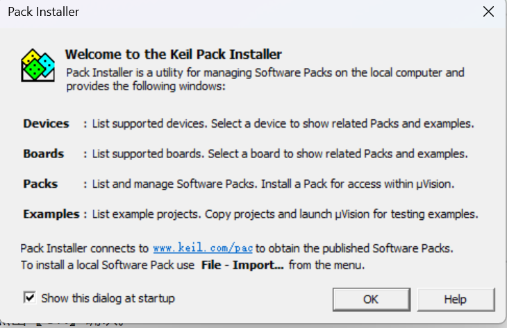The width and height of the screenshot is (507, 328).
Task: Click the bold 'File - Import...' text
Action: (242, 265)
